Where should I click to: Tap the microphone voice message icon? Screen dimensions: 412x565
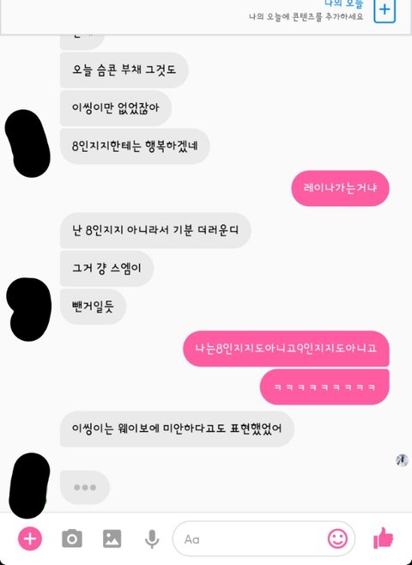152,539
